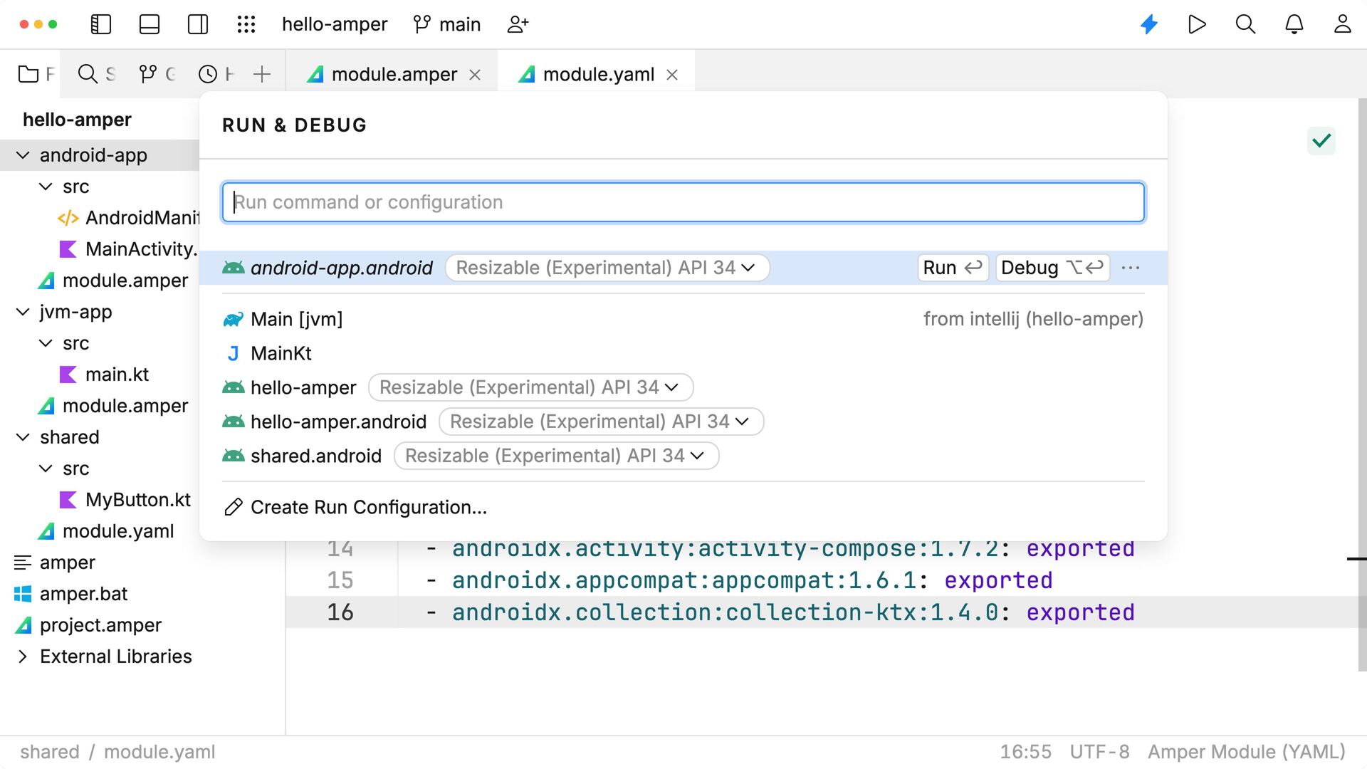Select hello-amper.android run configuration
Screen dimensions: 1367x769
coord(325,422)
